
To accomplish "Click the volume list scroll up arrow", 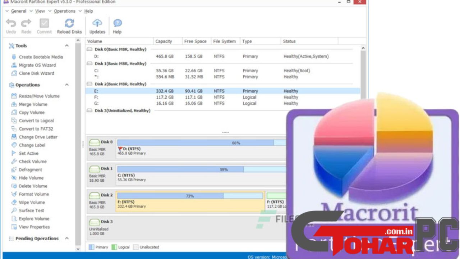I will pyautogui.click(x=363, y=48).
